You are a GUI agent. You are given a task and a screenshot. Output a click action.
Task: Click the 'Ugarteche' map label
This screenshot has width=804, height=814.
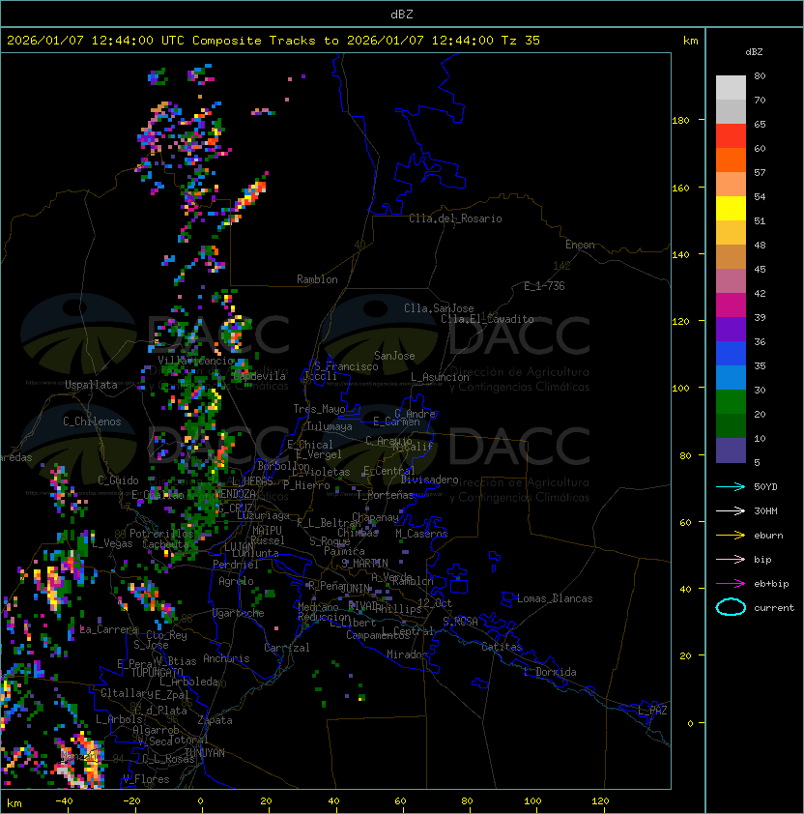[x=239, y=613]
